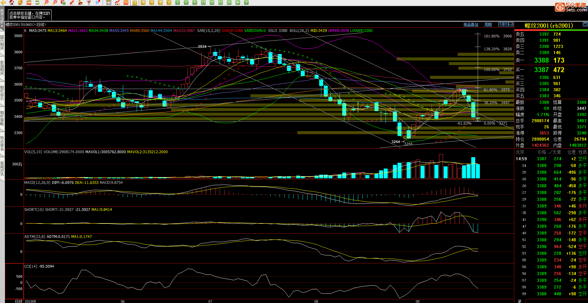Select the red pencil drawing tool
This screenshot has height=303, width=588.
(x=72, y=2)
